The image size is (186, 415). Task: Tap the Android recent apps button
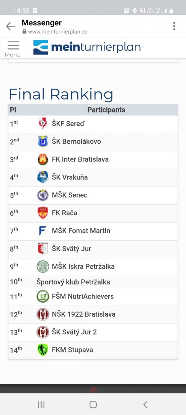41,404
